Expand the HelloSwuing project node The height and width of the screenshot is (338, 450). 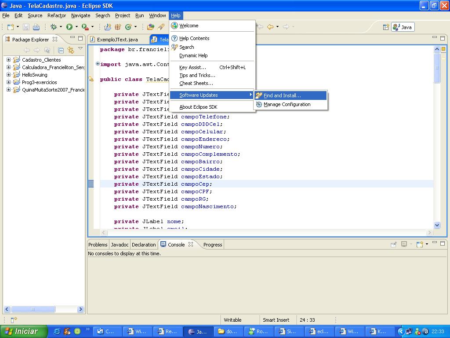(8, 75)
